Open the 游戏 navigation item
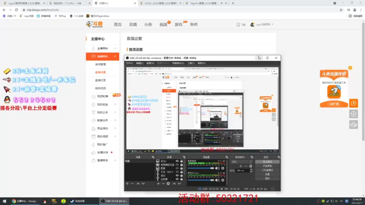Image resolution: width=365 pixels, height=205 pixels. pyautogui.click(x=178, y=25)
